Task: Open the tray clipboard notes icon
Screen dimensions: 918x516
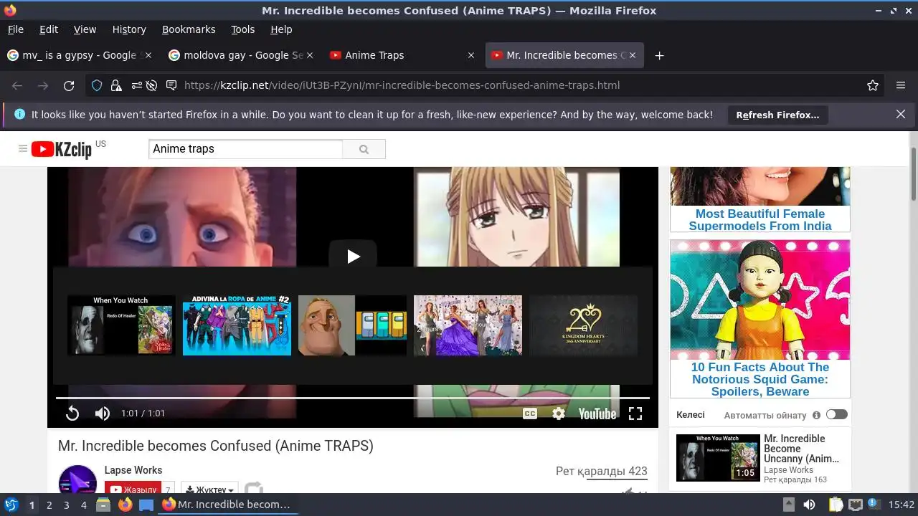Action: pos(836,505)
